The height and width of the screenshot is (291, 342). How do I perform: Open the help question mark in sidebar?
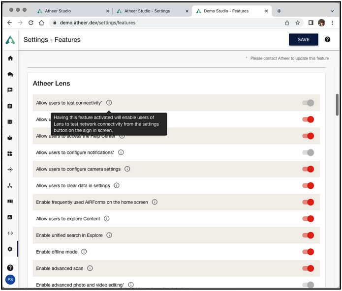10,268
